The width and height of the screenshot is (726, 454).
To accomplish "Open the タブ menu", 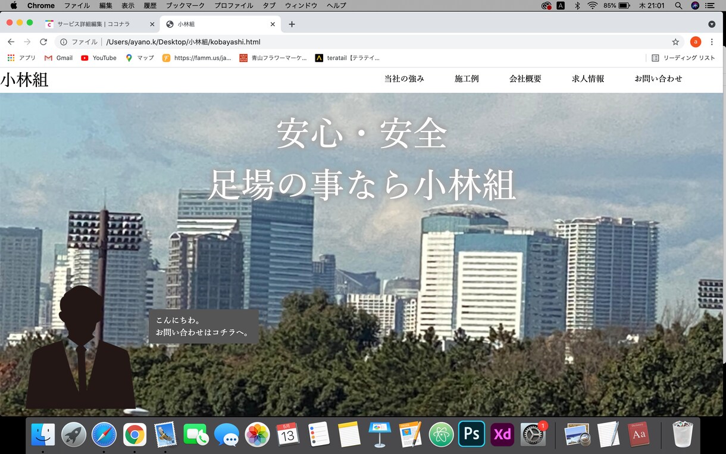I will 269,5.
